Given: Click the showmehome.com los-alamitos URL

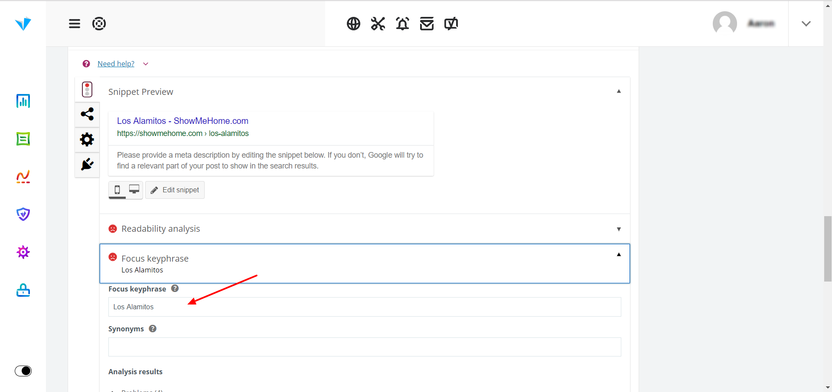Looking at the screenshot, I should tap(183, 133).
